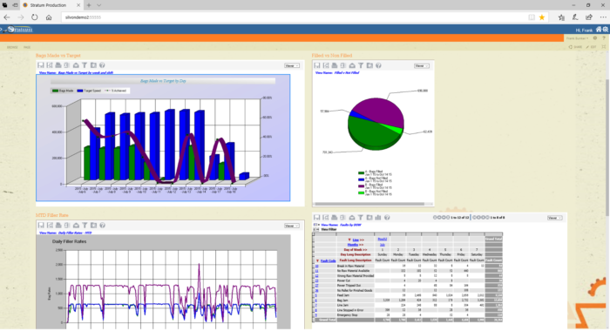Click Target Speed blue legend swatch
The width and height of the screenshot is (610, 331).
[x=80, y=91]
